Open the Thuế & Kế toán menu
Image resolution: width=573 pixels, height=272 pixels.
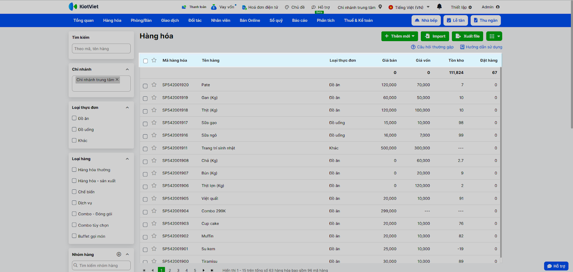coord(358,20)
